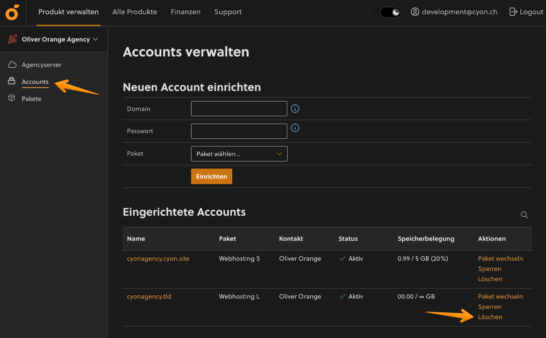Click the Einrichten button
The image size is (546, 338).
(x=212, y=177)
